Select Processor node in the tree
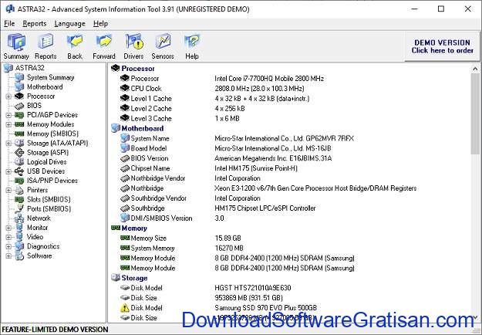 pyautogui.click(x=41, y=96)
